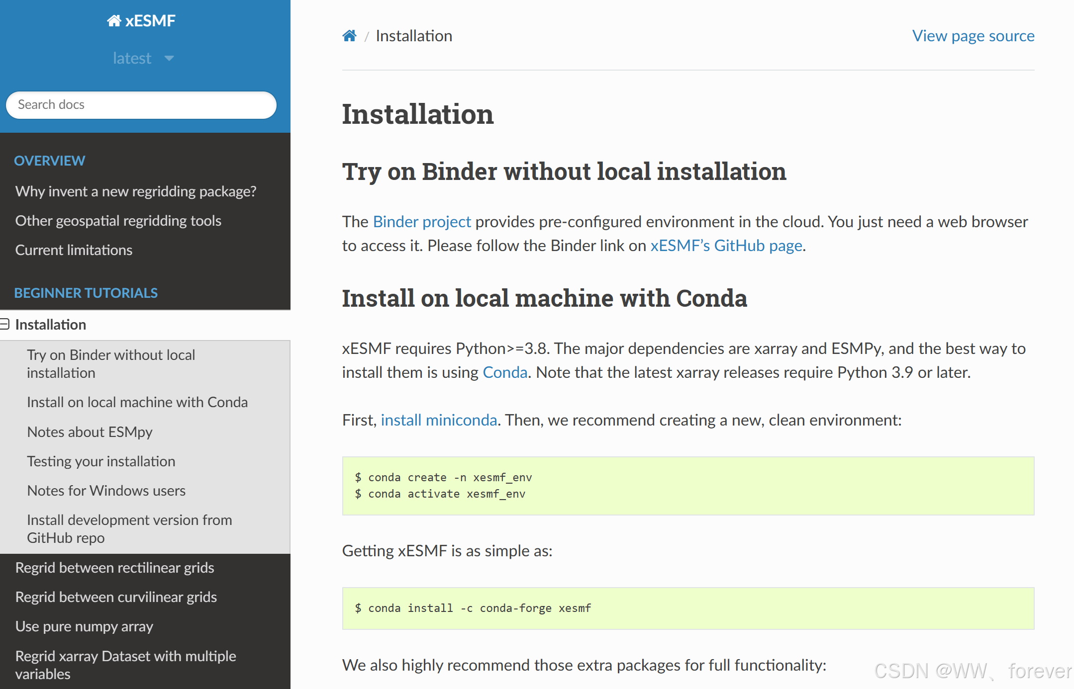Go to Why invent a new regridding package
This screenshot has width=1074, height=689.
click(x=135, y=191)
